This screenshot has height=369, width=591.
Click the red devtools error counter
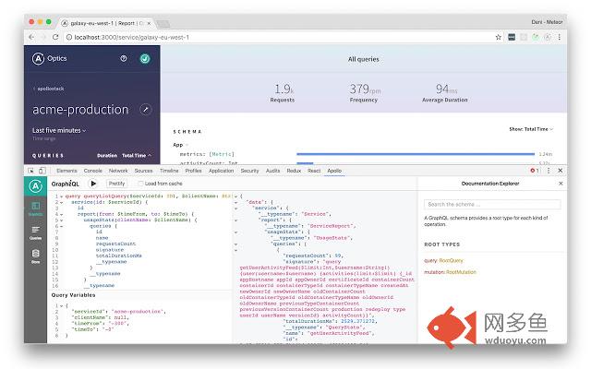pyautogui.click(x=534, y=171)
